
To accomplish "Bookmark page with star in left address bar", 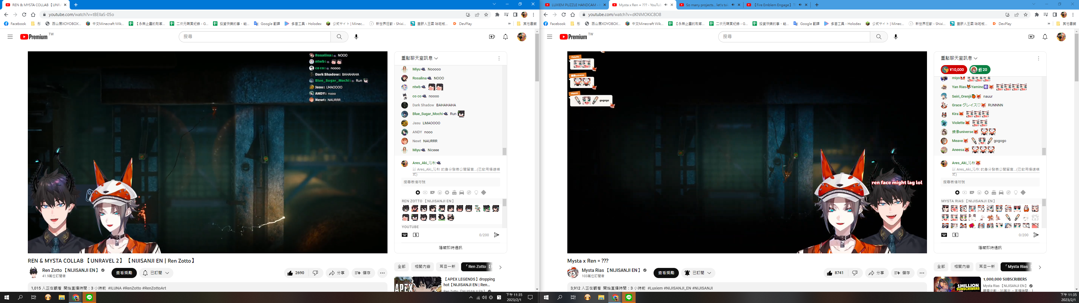I will pyautogui.click(x=486, y=15).
